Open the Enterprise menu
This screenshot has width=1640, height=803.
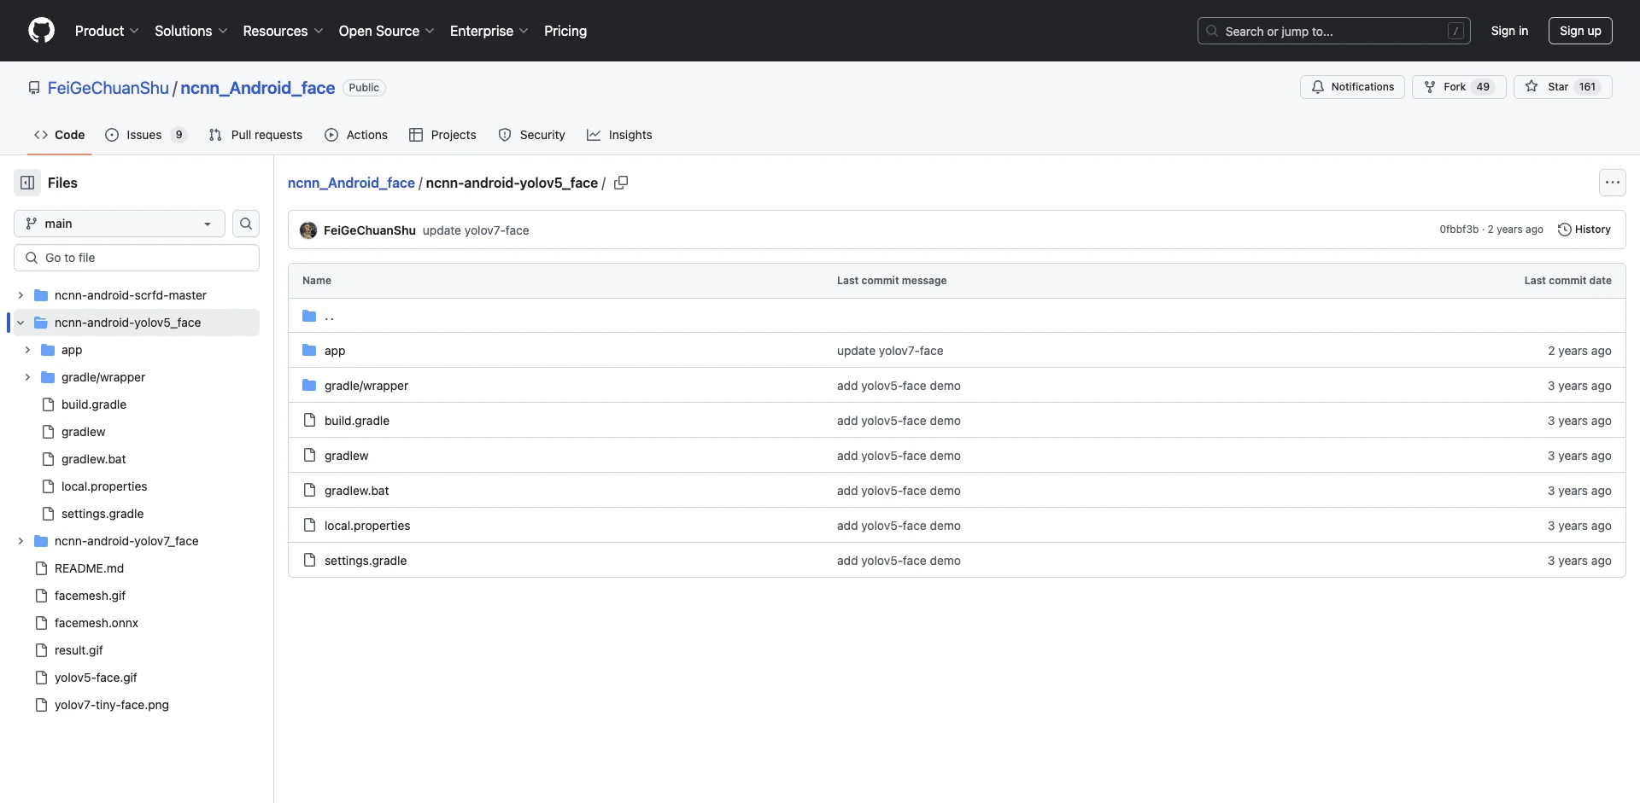tap(489, 31)
